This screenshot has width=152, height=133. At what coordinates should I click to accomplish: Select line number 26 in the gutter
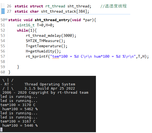9,6
